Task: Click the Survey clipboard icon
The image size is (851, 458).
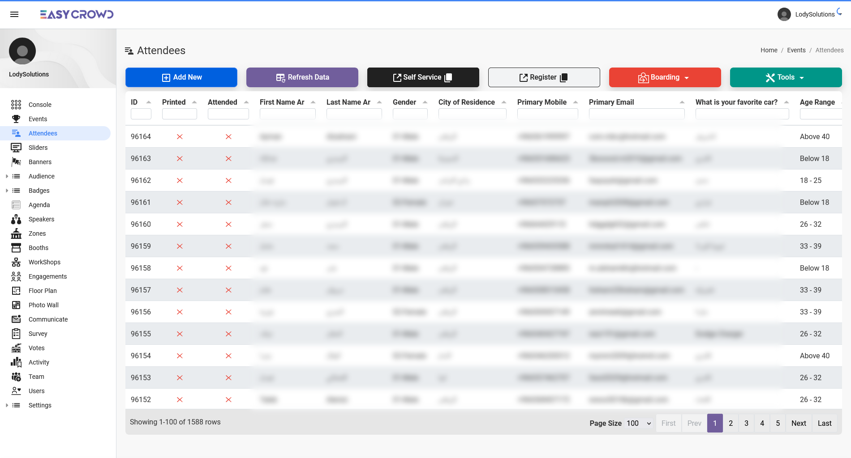Action: click(x=16, y=334)
